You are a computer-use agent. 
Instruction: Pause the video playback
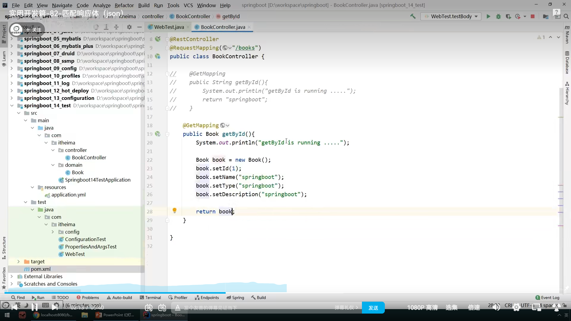coord(34,307)
